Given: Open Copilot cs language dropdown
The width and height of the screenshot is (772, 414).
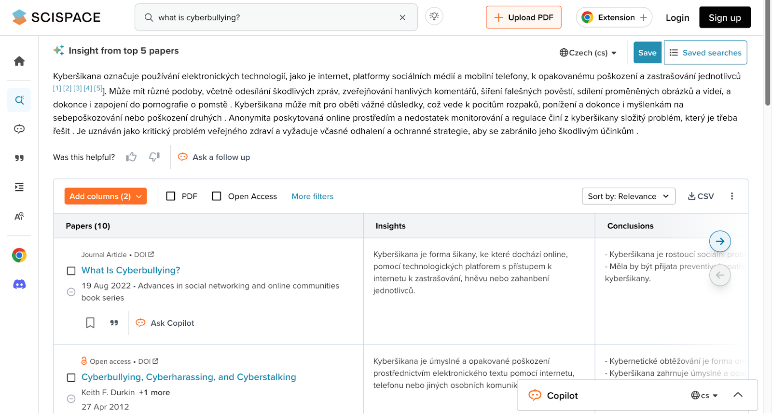Looking at the screenshot, I should (x=704, y=395).
